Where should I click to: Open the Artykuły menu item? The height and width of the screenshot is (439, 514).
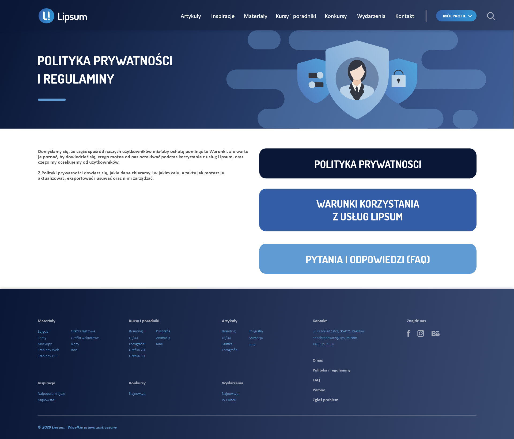pos(191,16)
